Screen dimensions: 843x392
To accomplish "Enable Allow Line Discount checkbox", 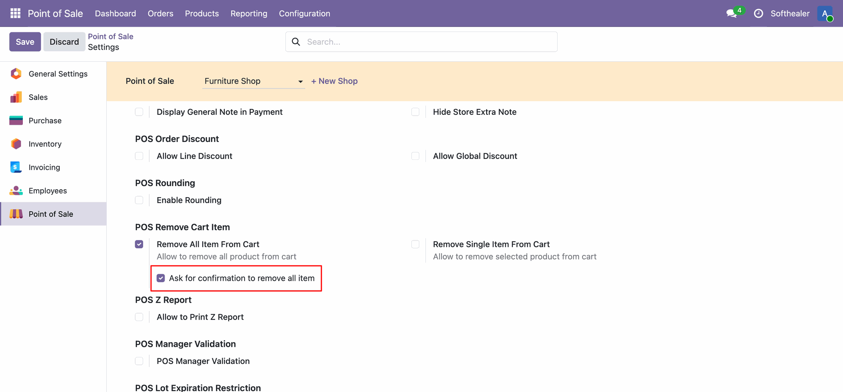I will pyautogui.click(x=139, y=156).
